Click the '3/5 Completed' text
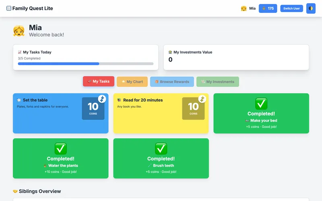The image size is (322, 201). [29, 58]
